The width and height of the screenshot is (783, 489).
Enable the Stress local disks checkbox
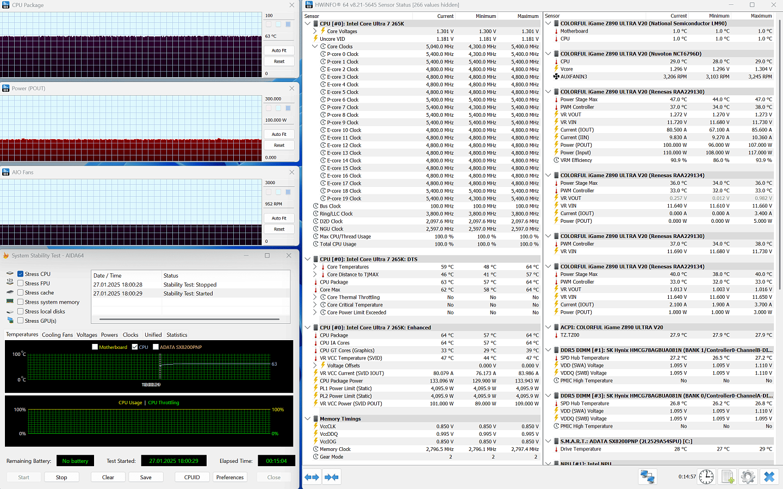[x=20, y=311]
